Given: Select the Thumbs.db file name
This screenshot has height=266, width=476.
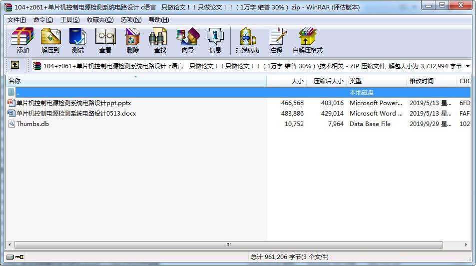Looking at the screenshot, I should coord(32,124).
